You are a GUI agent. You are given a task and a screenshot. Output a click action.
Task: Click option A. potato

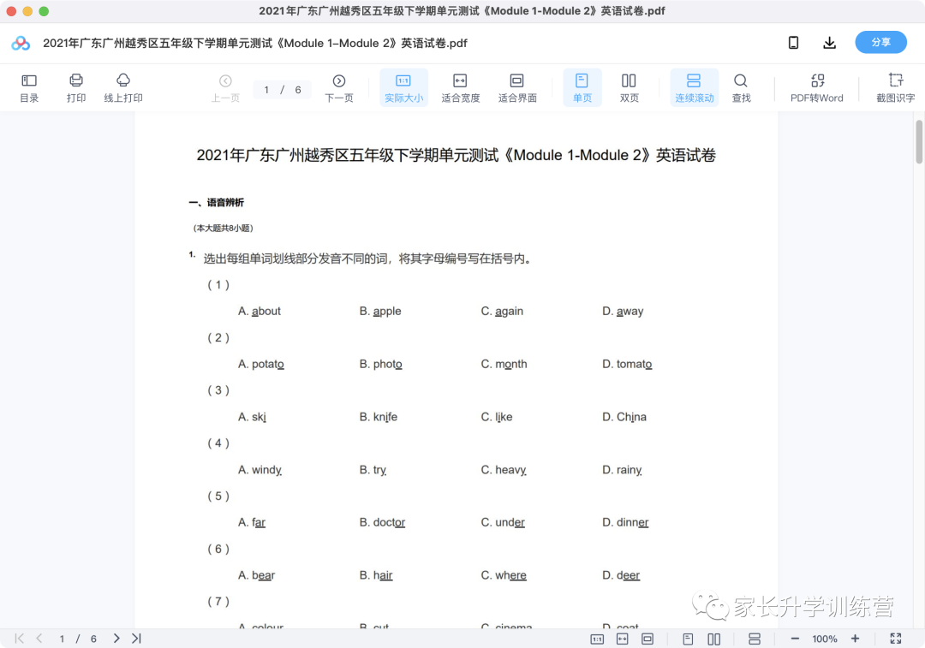pyautogui.click(x=261, y=365)
